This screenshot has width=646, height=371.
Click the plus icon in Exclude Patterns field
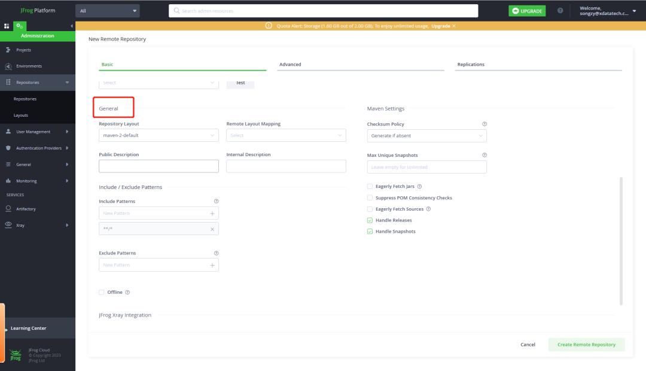(212, 264)
